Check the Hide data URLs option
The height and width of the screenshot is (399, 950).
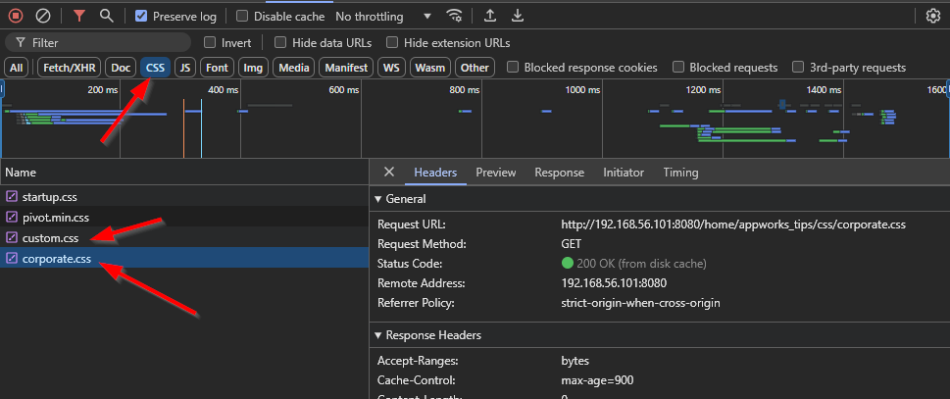coord(280,43)
